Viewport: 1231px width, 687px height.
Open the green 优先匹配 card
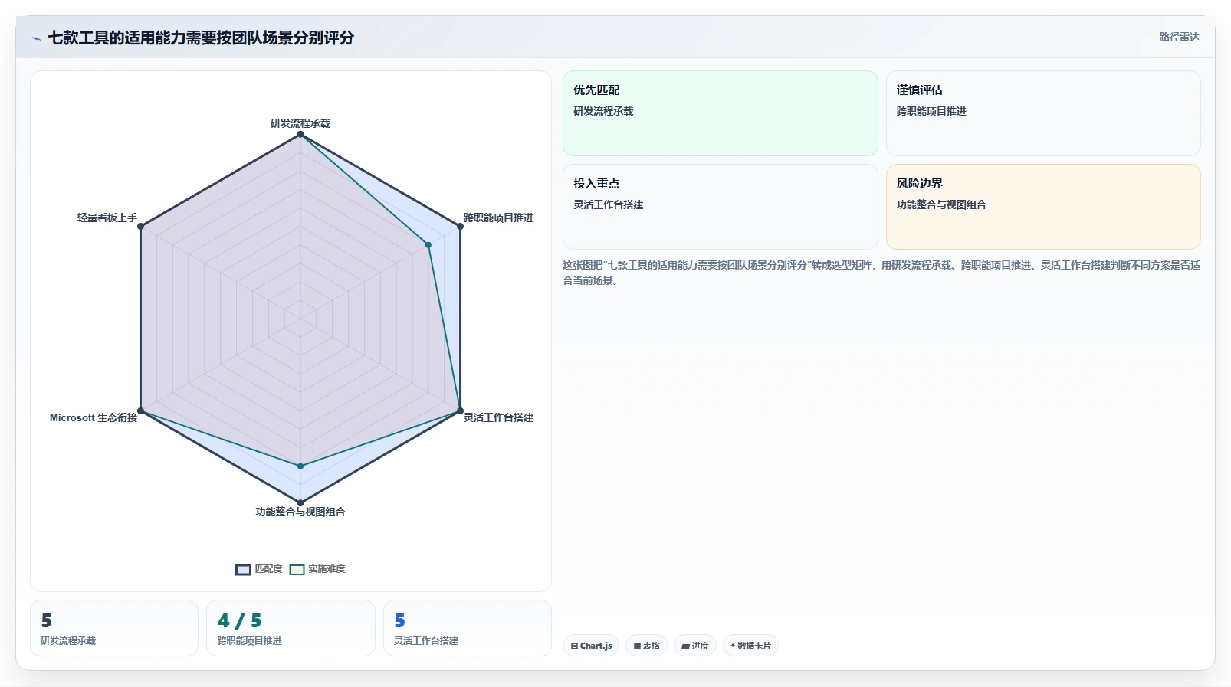click(x=721, y=113)
